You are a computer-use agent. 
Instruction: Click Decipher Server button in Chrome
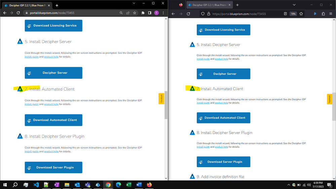pos(53,73)
